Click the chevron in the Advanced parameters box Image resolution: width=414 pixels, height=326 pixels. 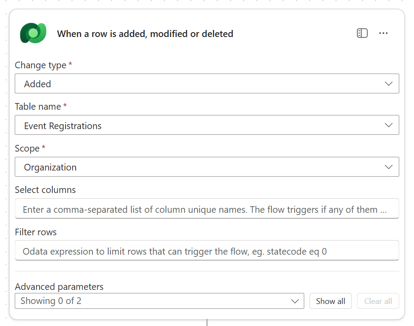pos(295,301)
